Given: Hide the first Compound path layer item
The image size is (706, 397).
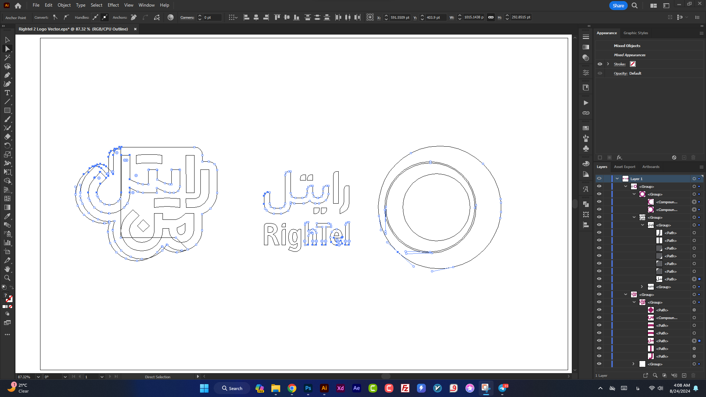Looking at the screenshot, I should [x=599, y=202].
